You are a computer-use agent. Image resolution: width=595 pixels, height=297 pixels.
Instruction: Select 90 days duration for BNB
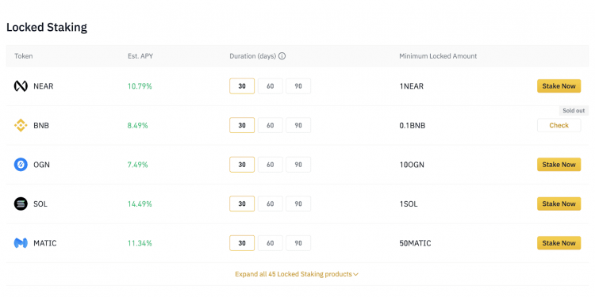(298, 125)
